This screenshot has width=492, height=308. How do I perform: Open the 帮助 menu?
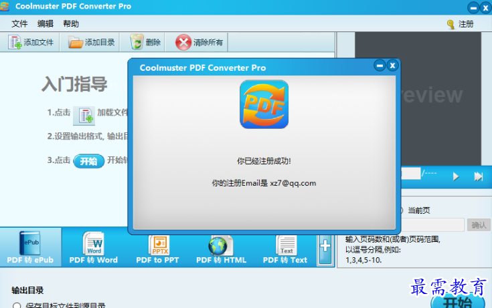point(71,24)
